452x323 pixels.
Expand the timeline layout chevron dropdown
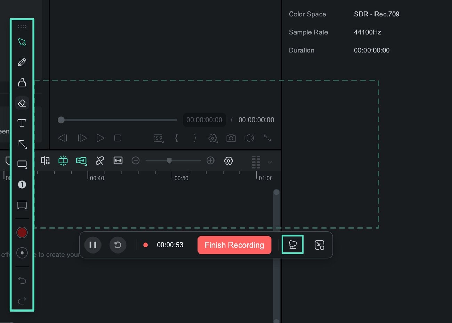coord(270,162)
